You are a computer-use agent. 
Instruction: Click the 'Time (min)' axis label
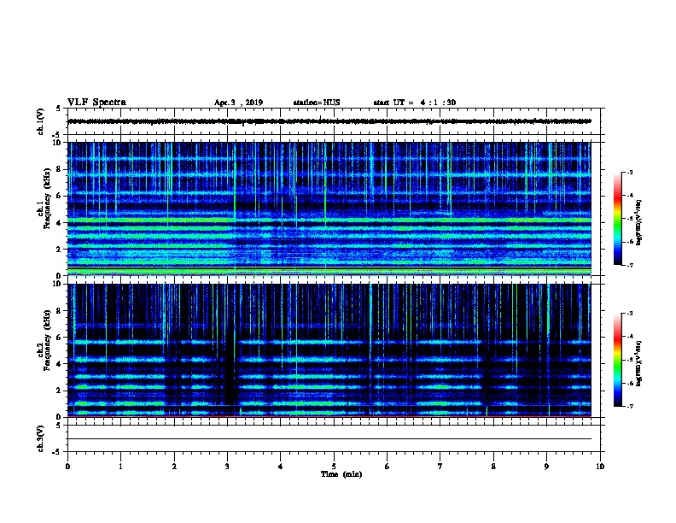coord(341,474)
